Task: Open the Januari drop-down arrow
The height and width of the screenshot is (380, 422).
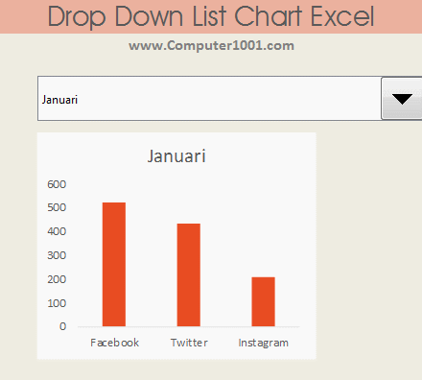Action: coord(402,99)
